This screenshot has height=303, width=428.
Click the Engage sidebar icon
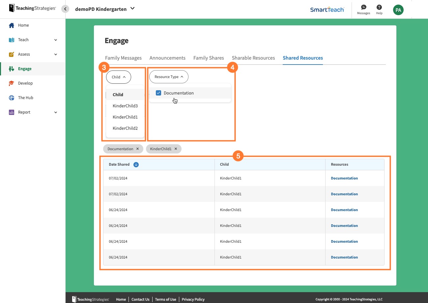point(11,69)
